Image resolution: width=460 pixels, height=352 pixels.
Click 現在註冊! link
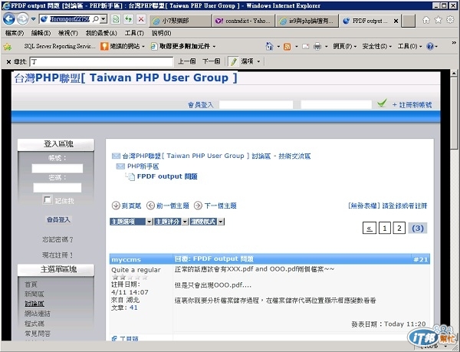pos(58,255)
